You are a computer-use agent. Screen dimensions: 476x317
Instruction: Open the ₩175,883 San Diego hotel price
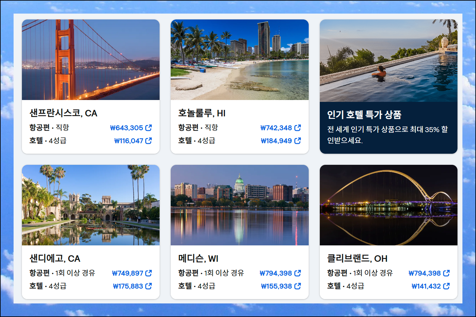[128, 286]
